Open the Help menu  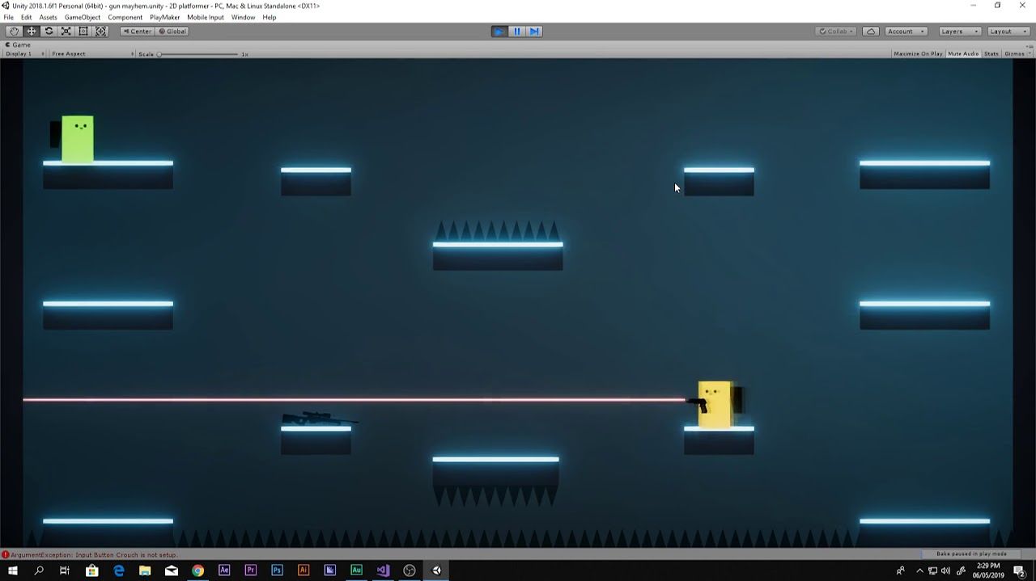(x=270, y=17)
